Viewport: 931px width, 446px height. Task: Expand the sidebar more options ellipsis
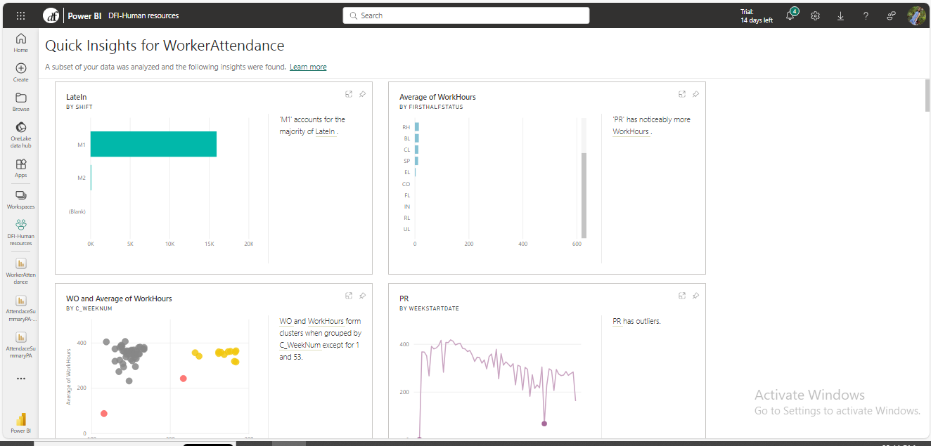coord(21,379)
